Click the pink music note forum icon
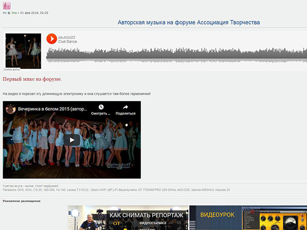 tap(7, 6)
